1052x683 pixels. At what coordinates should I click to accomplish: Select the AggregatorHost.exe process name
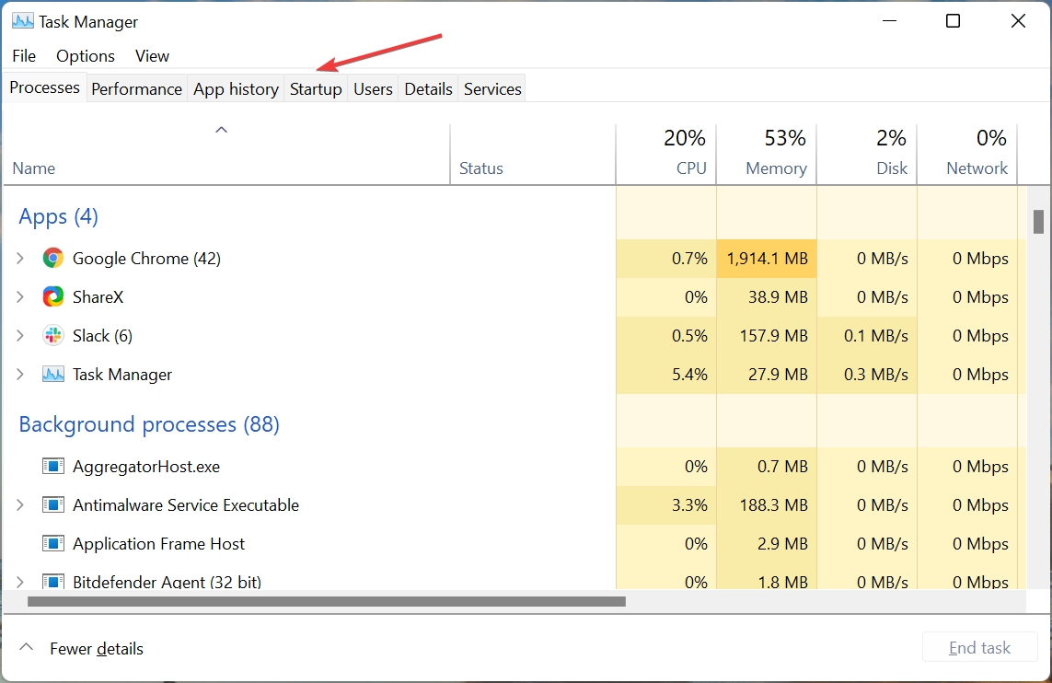[x=146, y=467]
